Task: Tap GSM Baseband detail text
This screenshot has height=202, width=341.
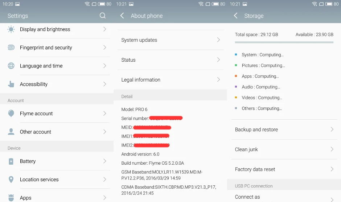Action: coord(162,175)
